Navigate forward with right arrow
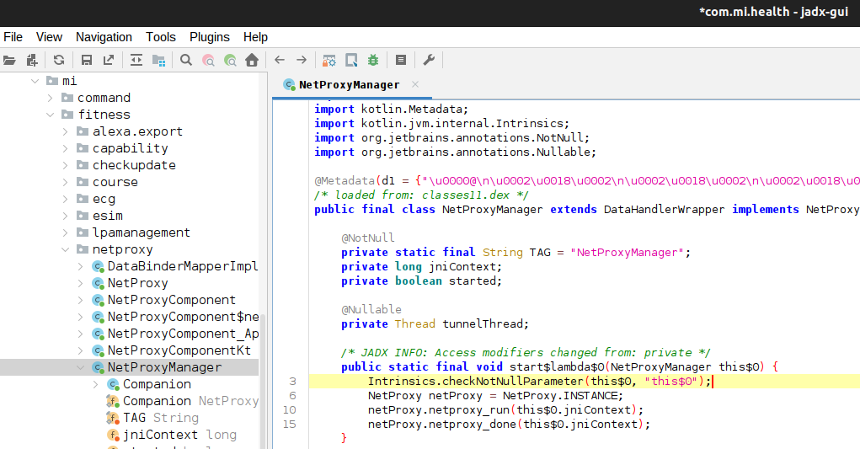Screen dimensions: 860x449 (302, 61)
